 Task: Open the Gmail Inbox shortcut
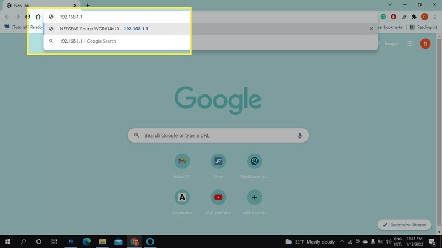182,166
